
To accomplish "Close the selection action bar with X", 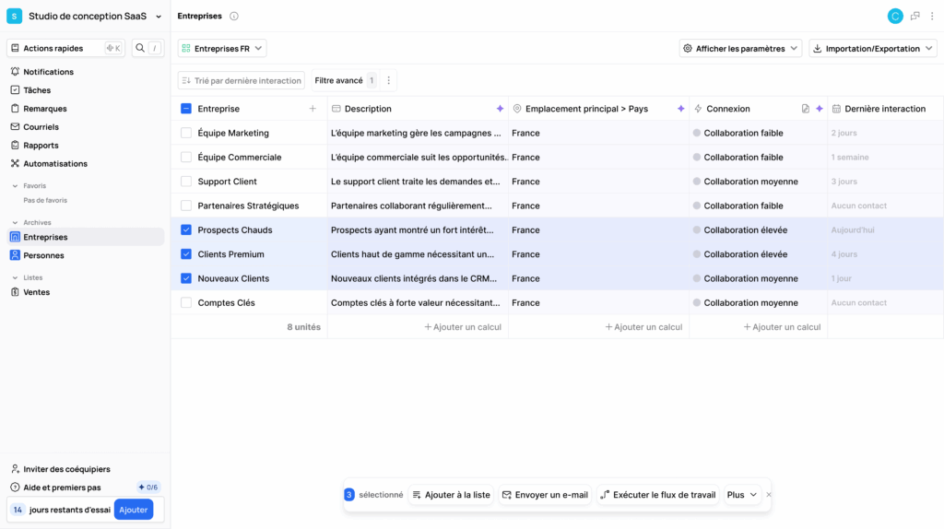I will pyautogui.click(x=768, y=495).
